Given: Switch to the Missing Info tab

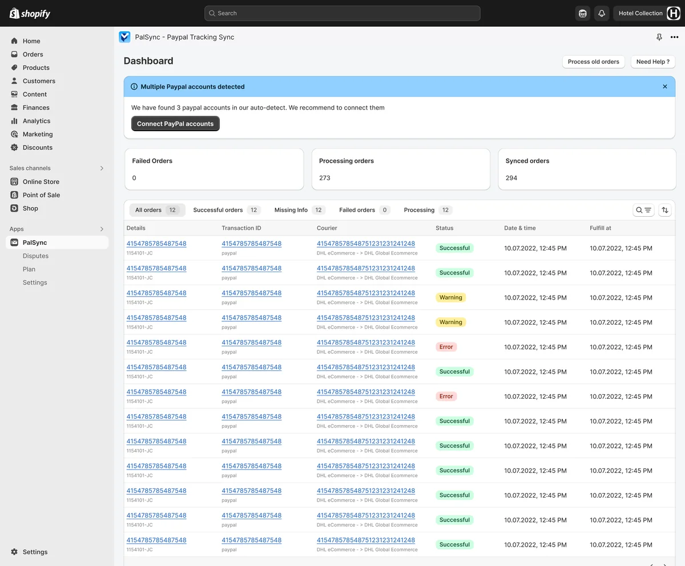Looking at the screenshot, I should 299,210.
